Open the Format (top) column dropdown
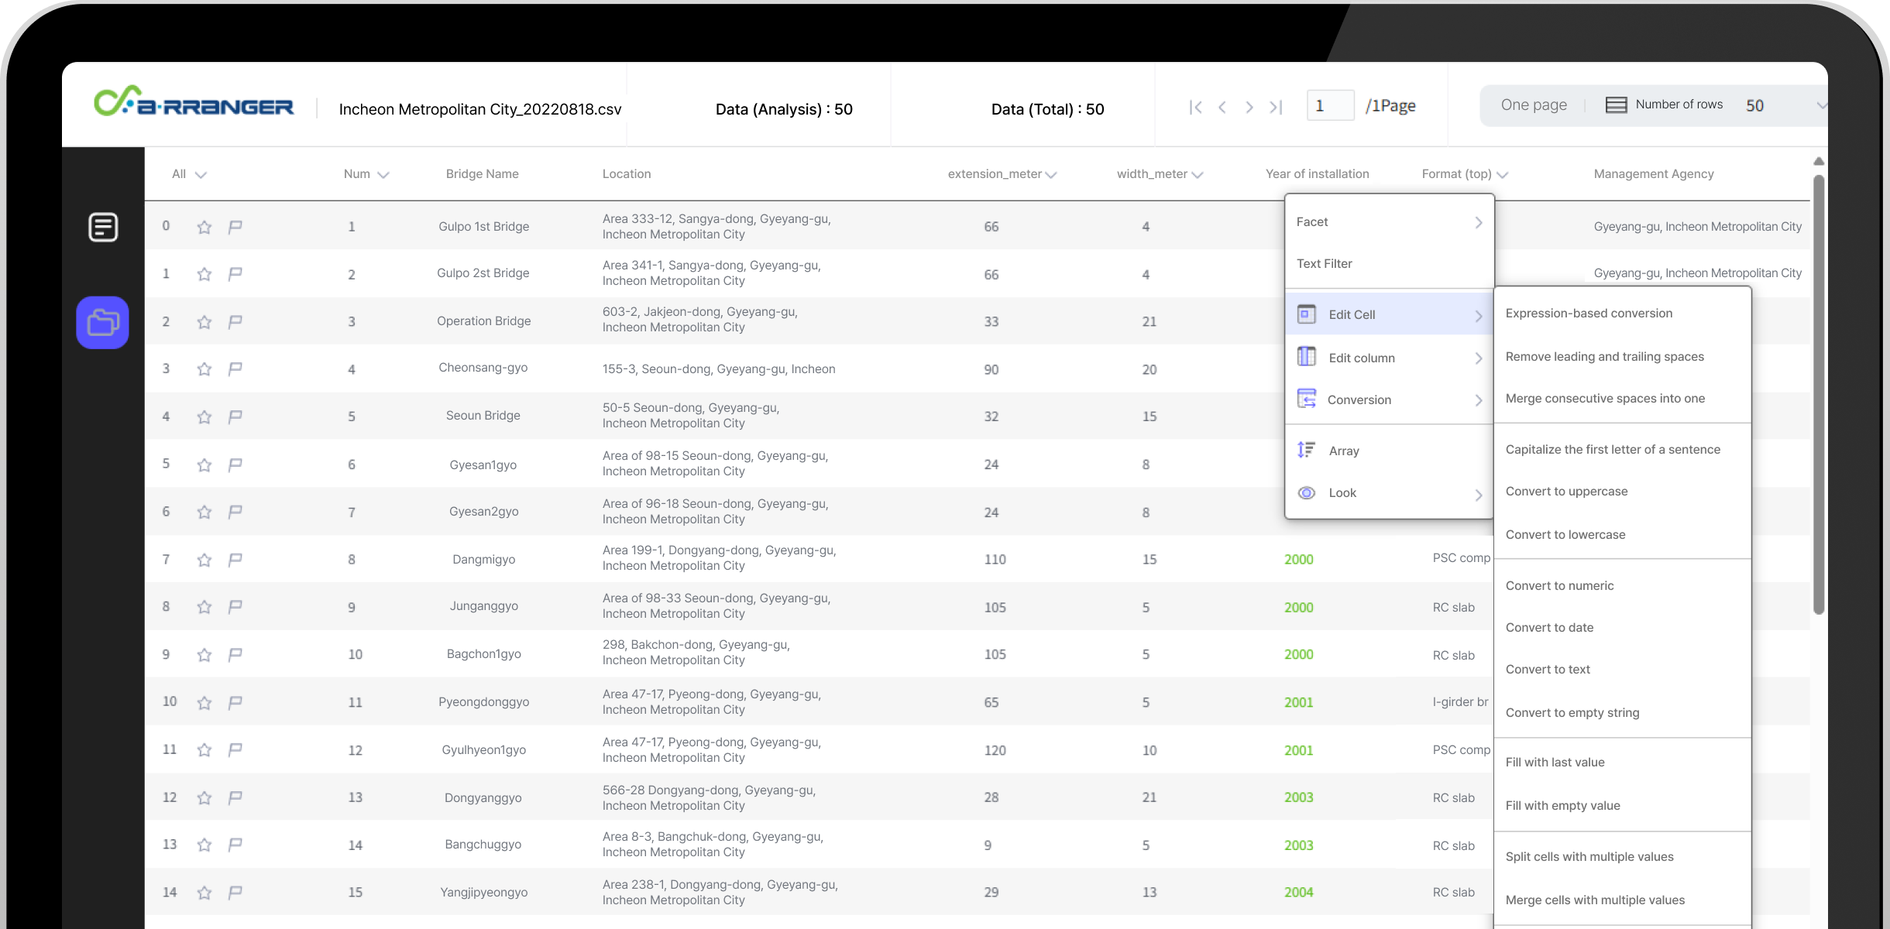1890x929 pixels. [x=1503, y=175]
